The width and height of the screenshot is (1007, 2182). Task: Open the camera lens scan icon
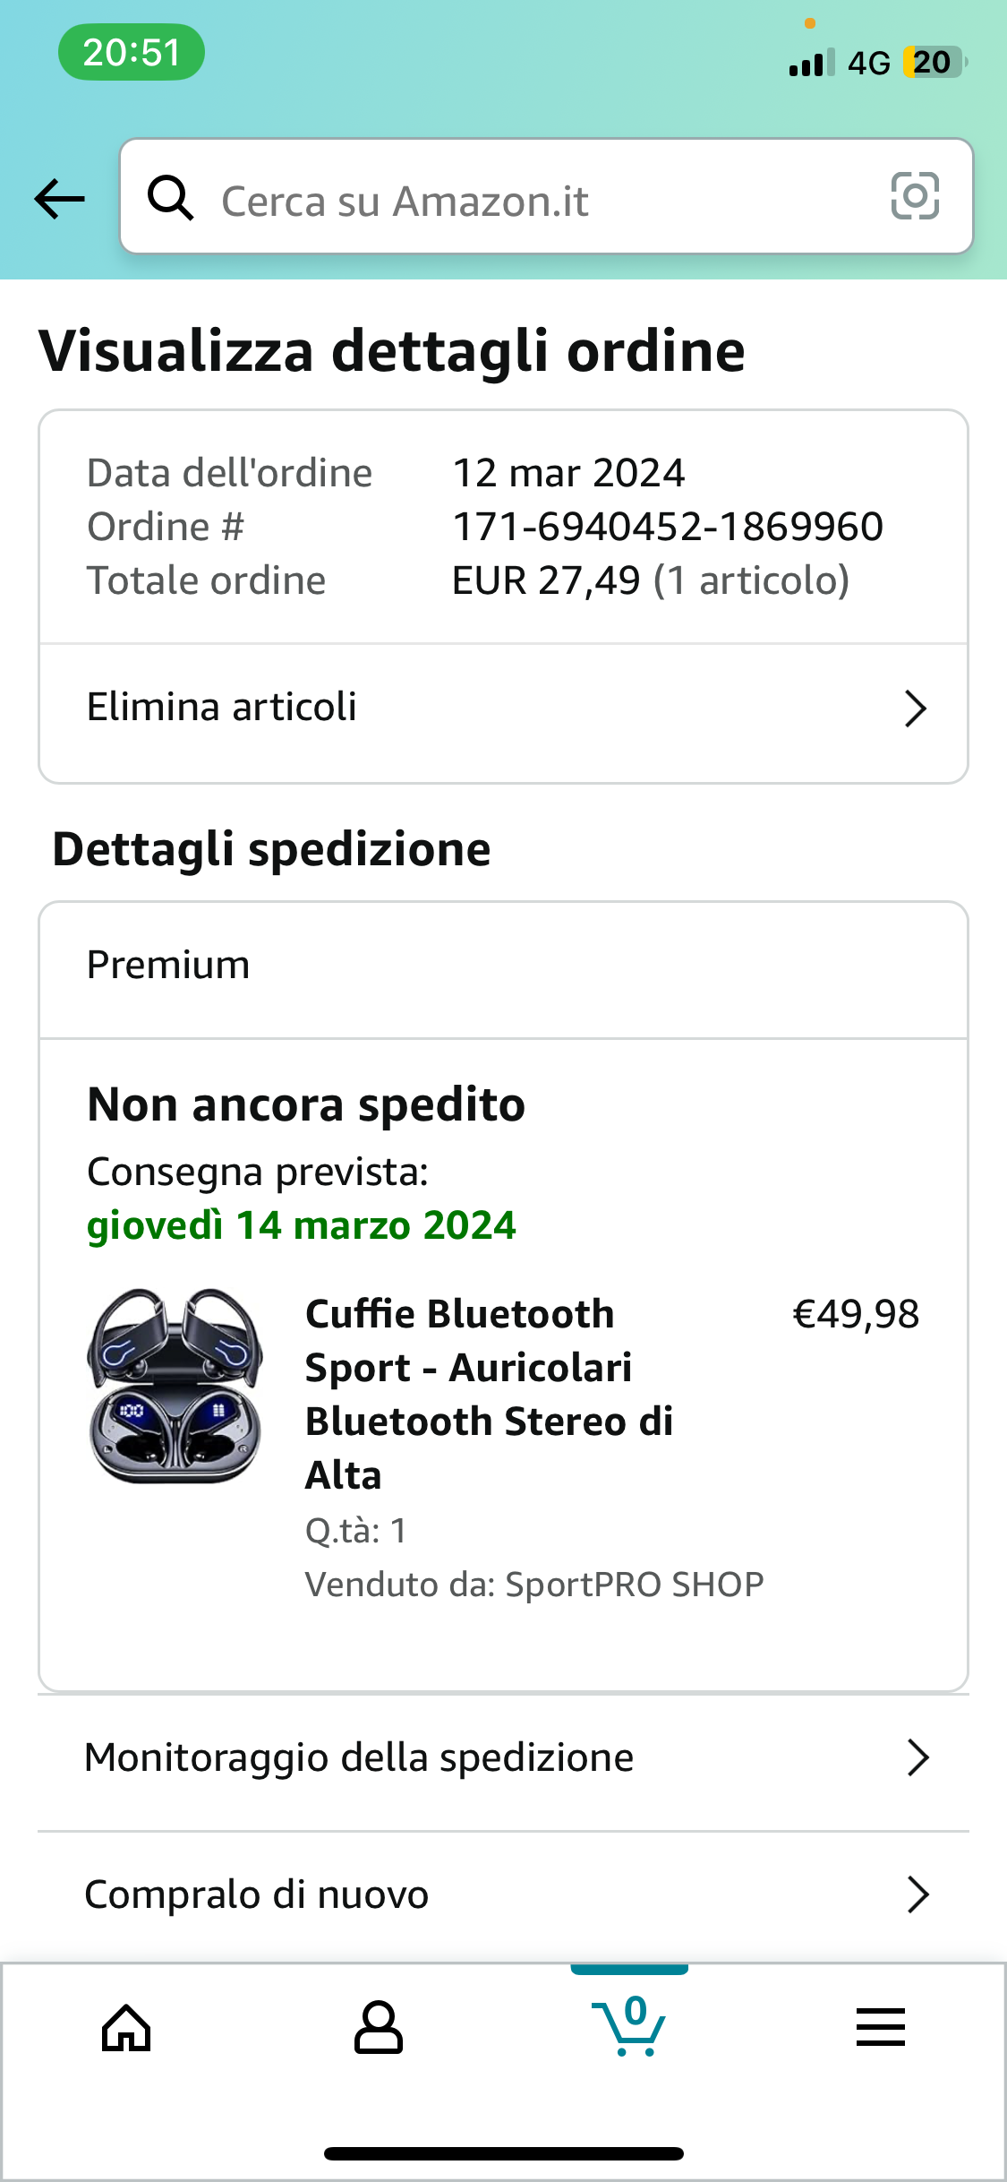pos(915,195)
